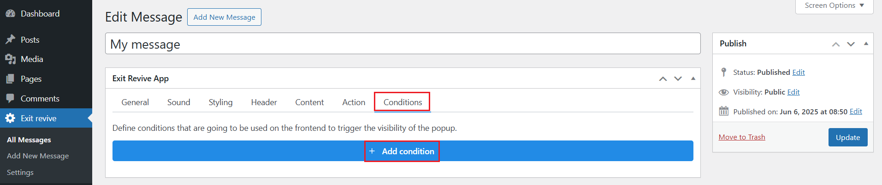Switch to the Conditions tab
This screenshot has height=185, width=882.
coord(403,102)
